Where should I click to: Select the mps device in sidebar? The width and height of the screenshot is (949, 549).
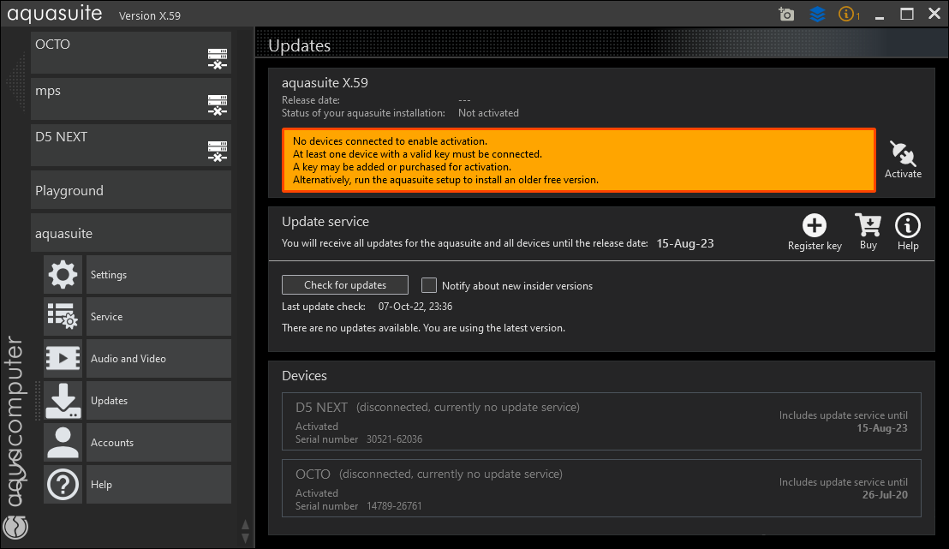[131, 98]
